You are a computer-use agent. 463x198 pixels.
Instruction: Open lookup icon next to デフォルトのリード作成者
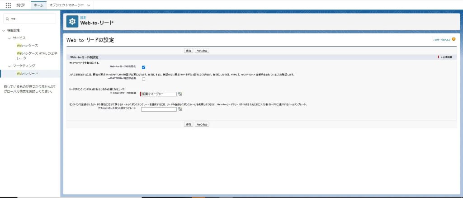coord(180,94)
